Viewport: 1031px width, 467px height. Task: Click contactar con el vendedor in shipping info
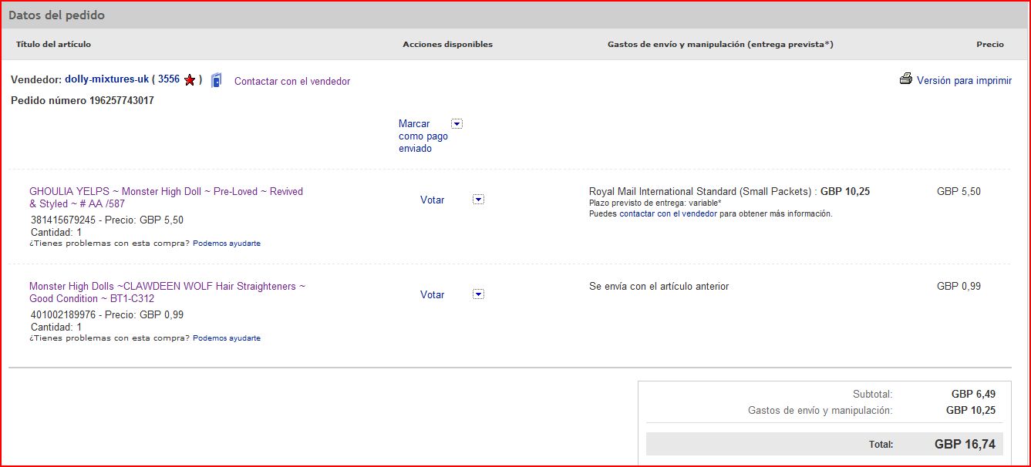[x=668, y=213]
